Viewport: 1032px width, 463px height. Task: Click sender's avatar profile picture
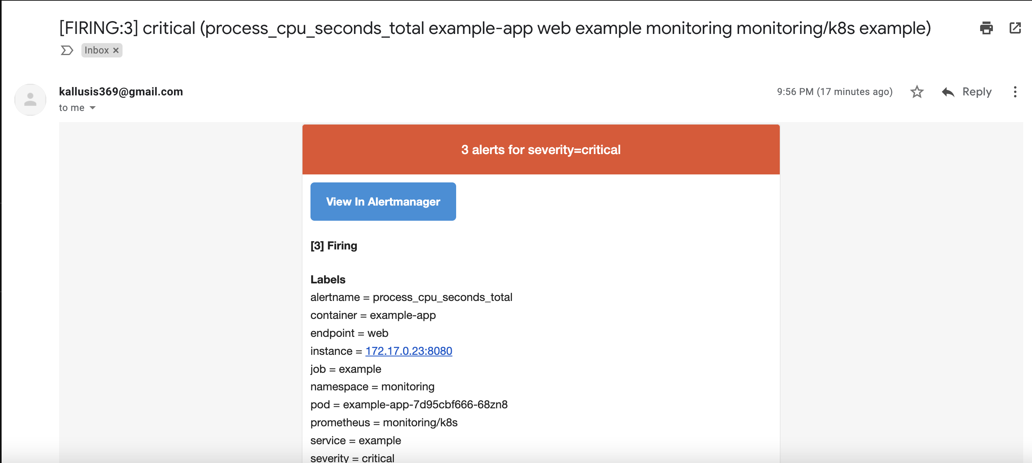click(x=30, y=99)
